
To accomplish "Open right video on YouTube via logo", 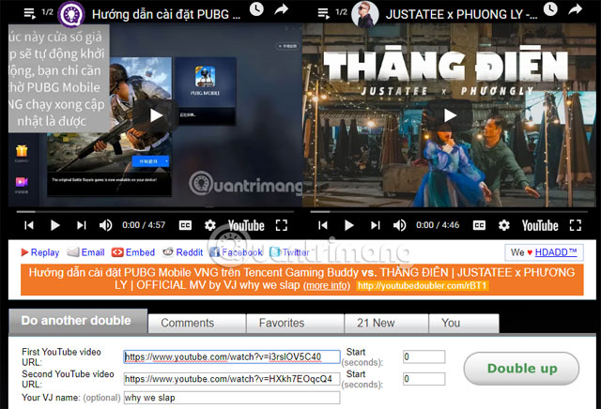I will pos(540,225).
